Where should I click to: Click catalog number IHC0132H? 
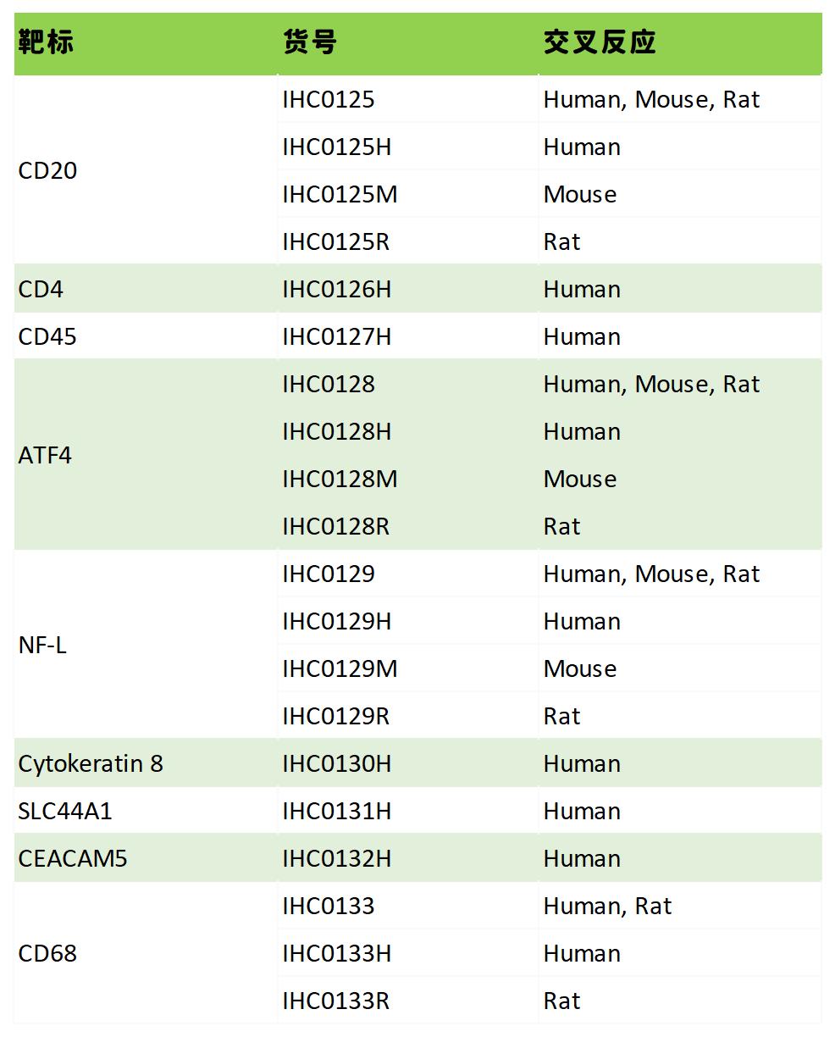[x=337, y=859]
